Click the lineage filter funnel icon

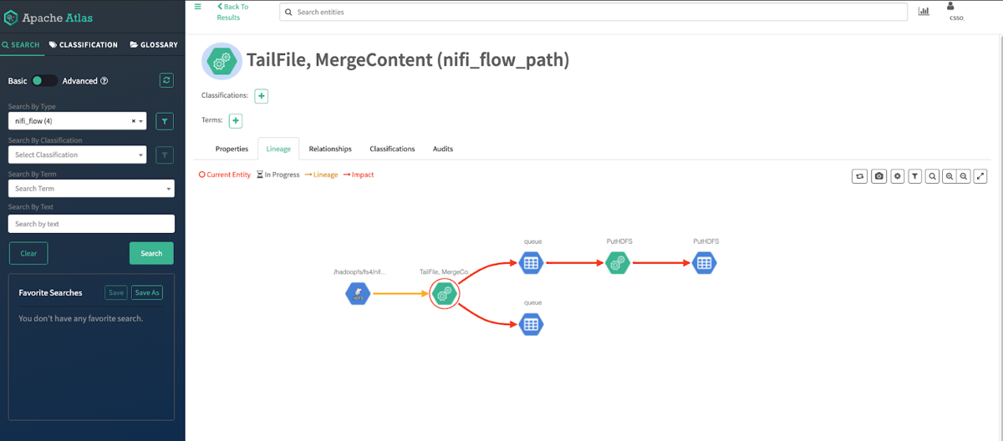tap(915, 176)
